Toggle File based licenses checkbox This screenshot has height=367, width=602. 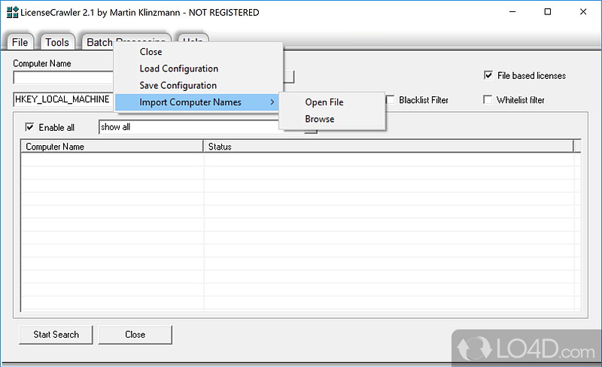[488, 75]
